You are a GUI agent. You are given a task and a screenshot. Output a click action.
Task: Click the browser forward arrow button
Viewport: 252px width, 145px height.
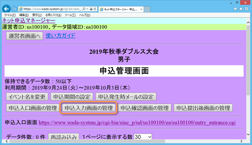coord(14,9)
